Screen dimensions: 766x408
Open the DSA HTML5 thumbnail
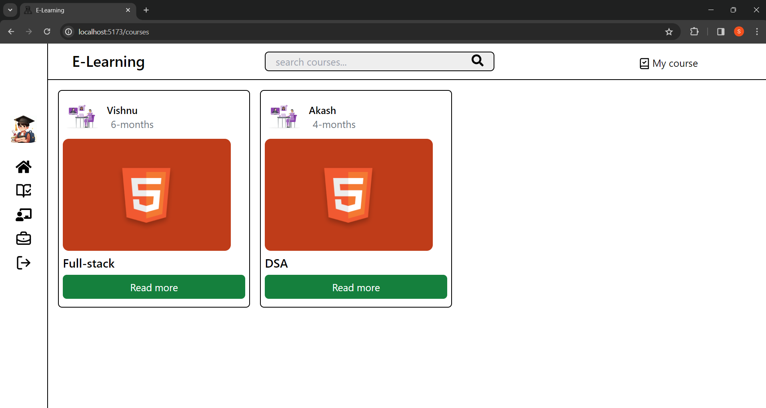tap(349, 195)
